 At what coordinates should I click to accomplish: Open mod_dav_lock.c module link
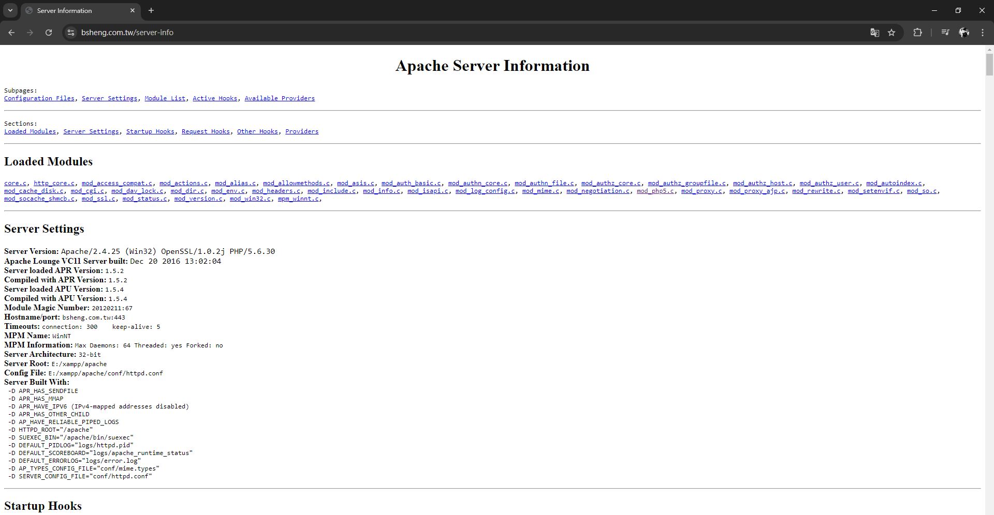pyautogui.click(x=138, y=191)
